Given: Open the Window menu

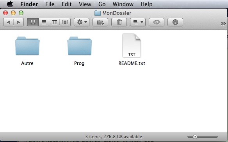Looking at the screenshot, I should [x=123, y=4].
